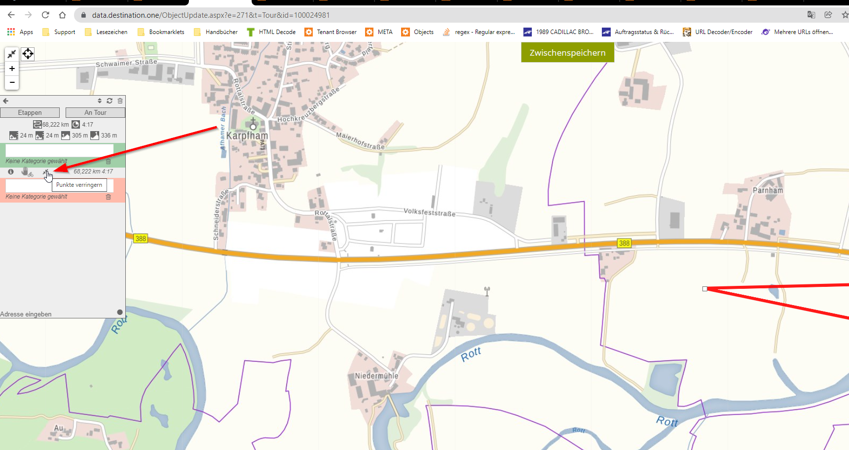Delete the green start waypoint via trash icon
This screenshot has width=849, height=450.
(x=109, y=161)
